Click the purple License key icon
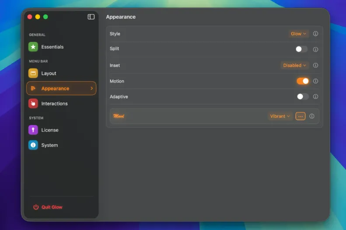Viewport: 346px width, 230px height. point(33,130)
